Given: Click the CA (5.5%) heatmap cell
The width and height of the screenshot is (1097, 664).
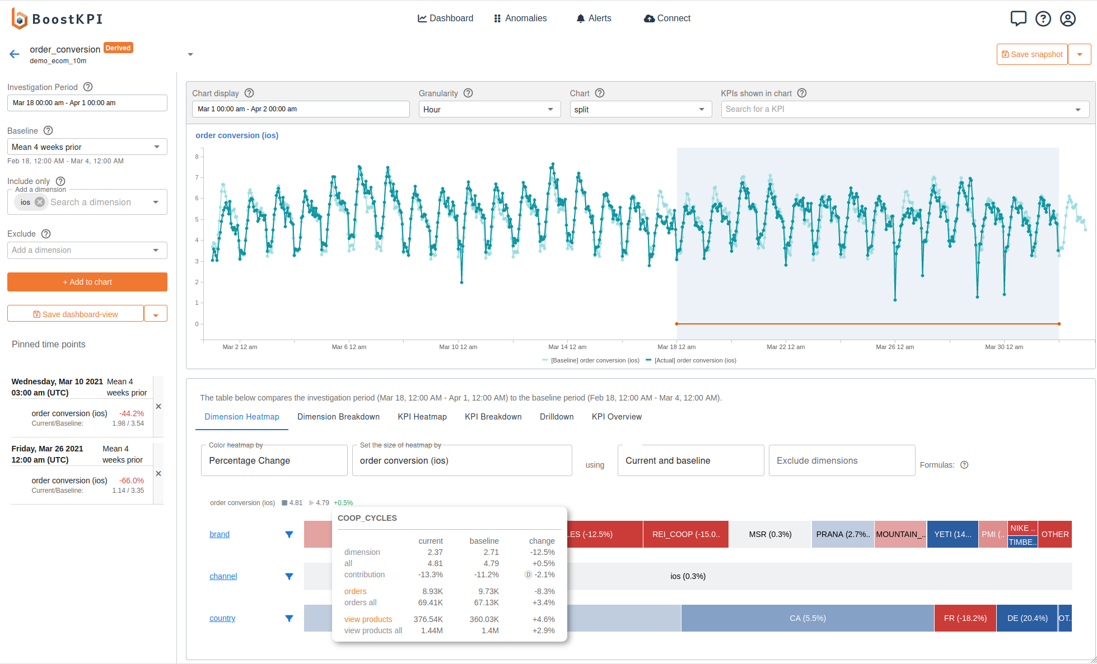Looking at the screenshot, I should pos(807,618).
